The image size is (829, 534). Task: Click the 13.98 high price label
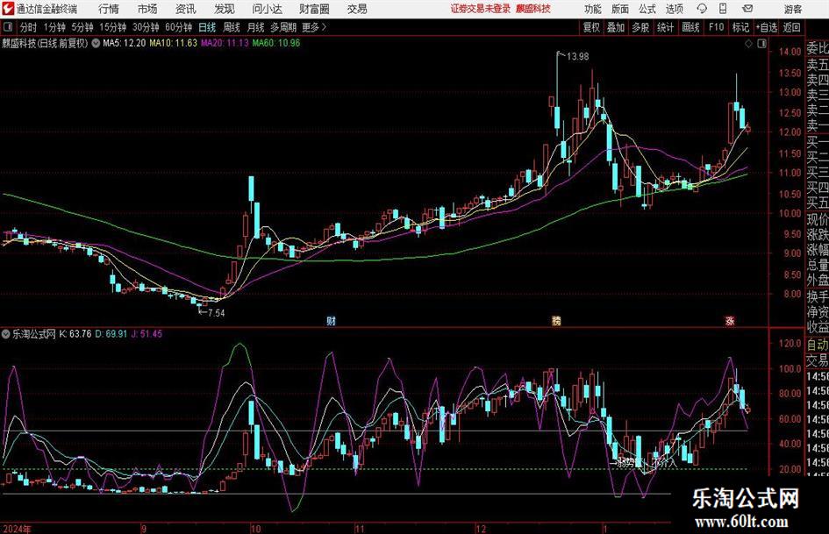pyautogui.click(x=577, y=56)
